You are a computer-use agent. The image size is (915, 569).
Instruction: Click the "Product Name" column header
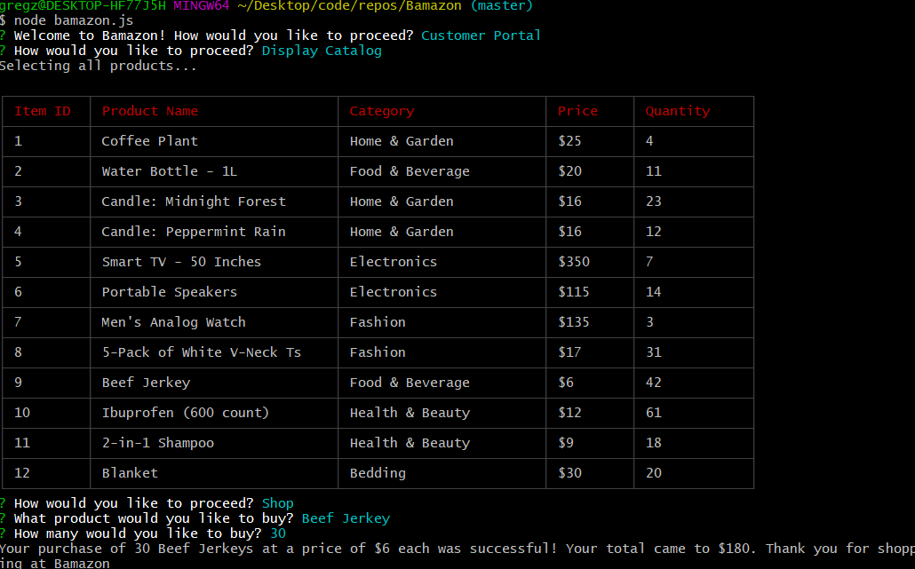[x=150, y=111]
